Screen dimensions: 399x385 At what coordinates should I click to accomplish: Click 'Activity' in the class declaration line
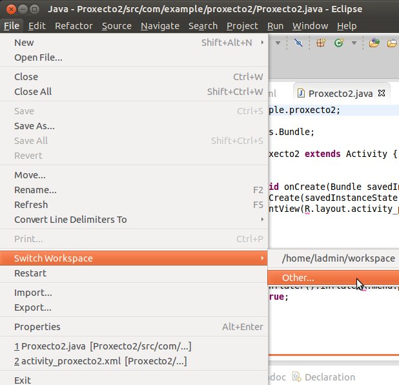click(367, 154)
